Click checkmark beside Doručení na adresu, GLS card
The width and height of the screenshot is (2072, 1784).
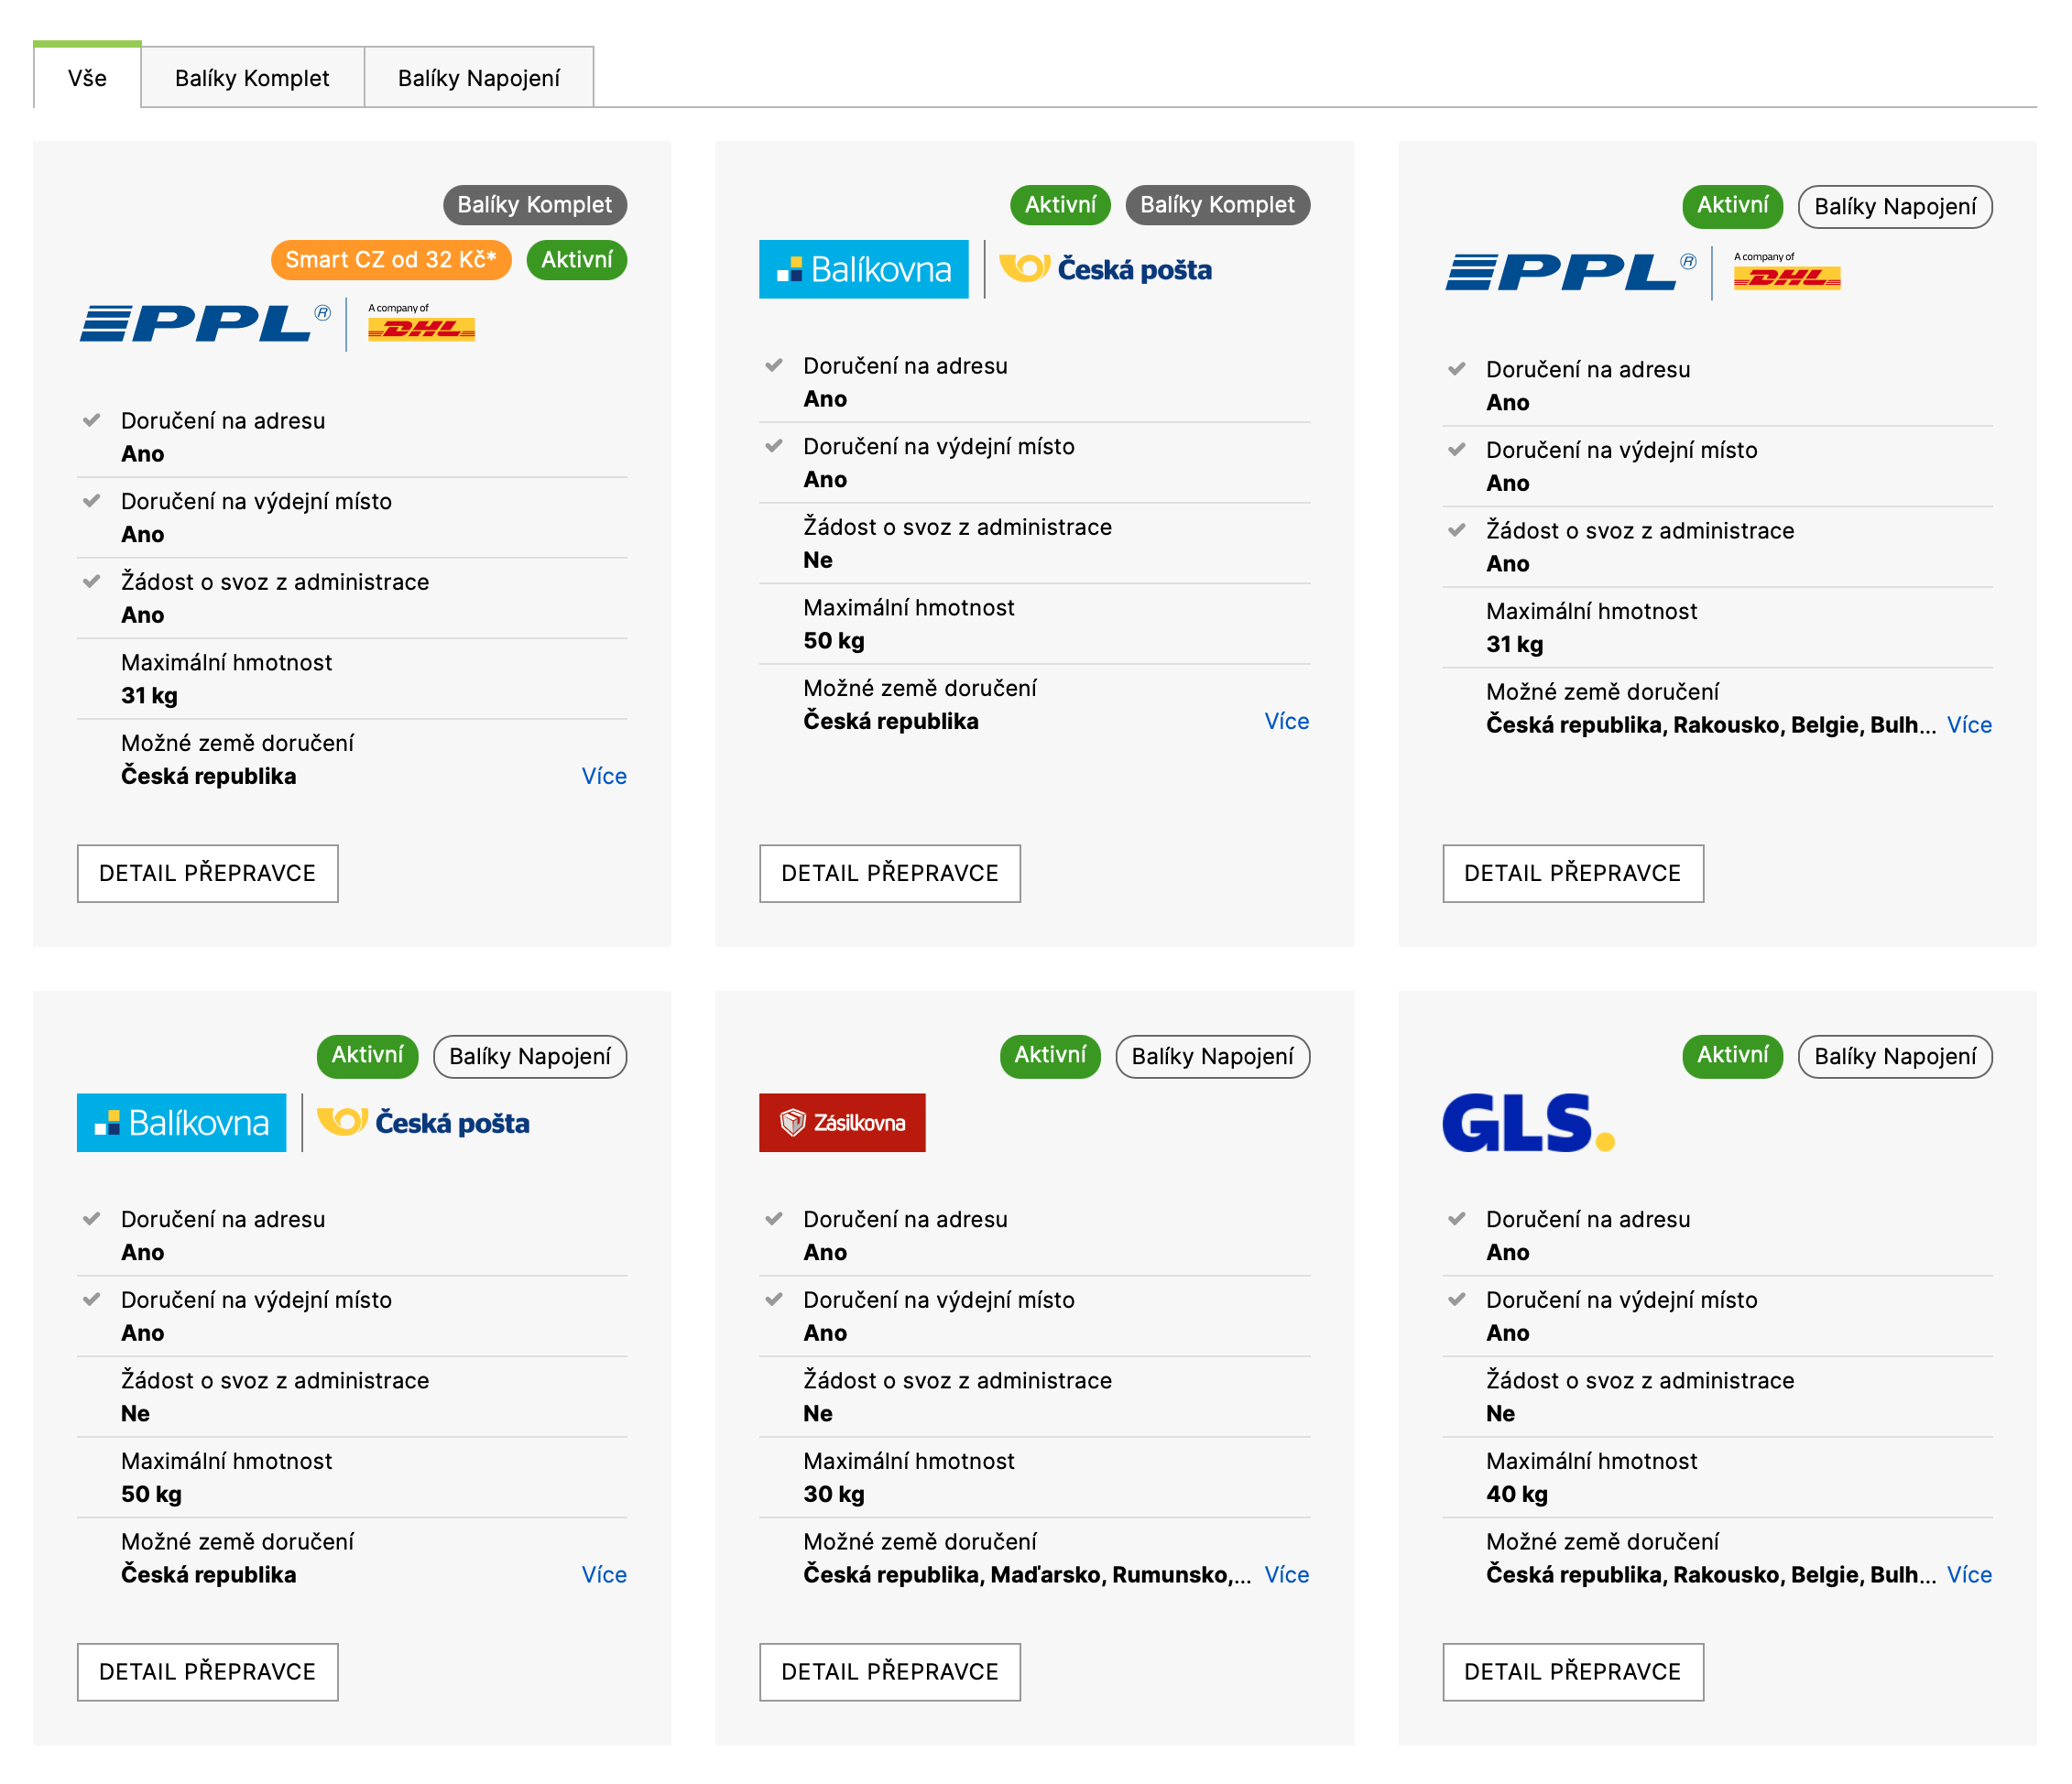pyautogui.click(x=1456, y=1218)
